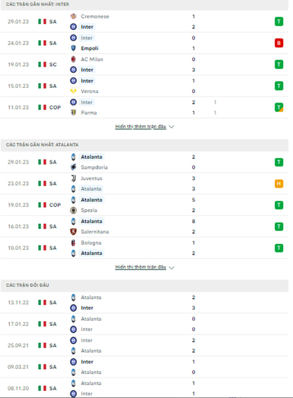Click red B result badge for Inter-Empoli
293x398 pixels.
[279, 43]
